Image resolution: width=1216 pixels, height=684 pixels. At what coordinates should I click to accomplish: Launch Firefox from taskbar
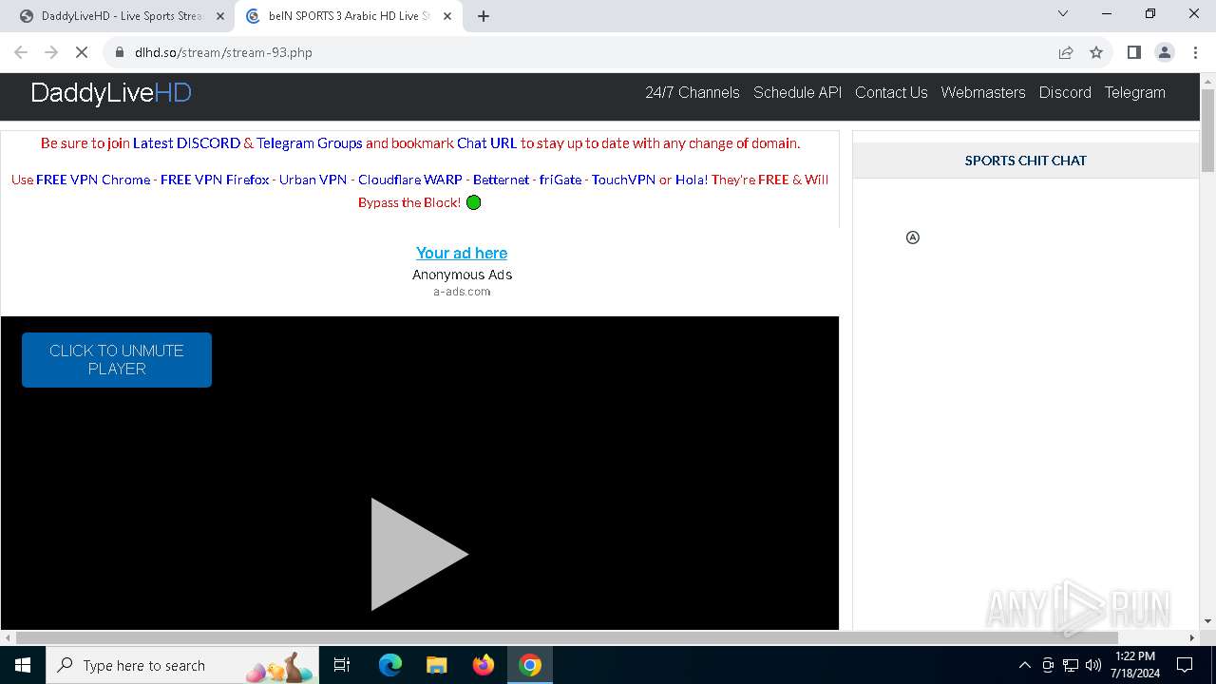[x=484, y=665]
